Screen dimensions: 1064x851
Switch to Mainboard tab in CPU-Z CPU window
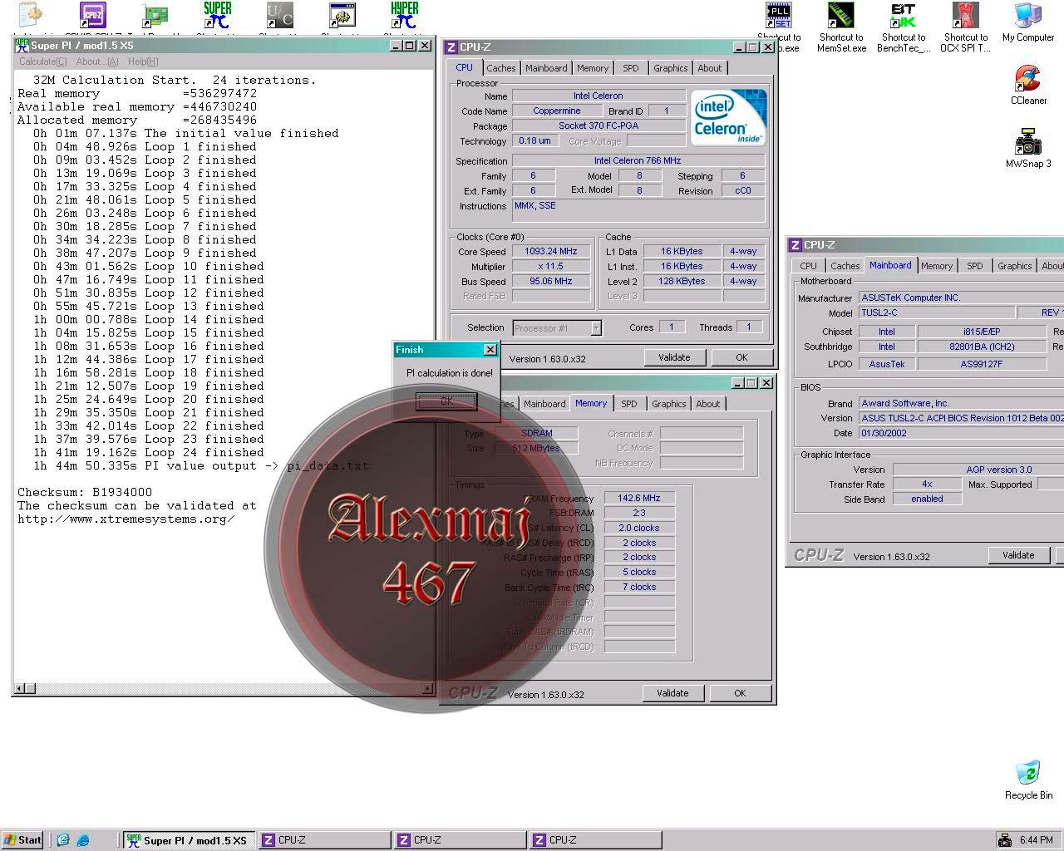(546, 68)
